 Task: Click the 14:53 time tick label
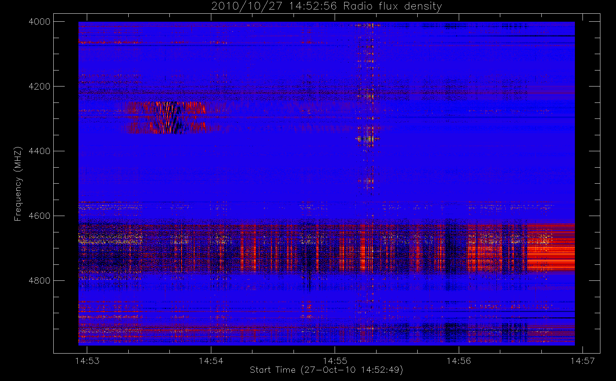87,361
